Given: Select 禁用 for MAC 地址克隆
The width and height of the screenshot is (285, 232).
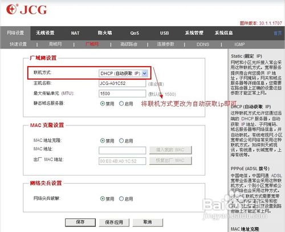Looking at the screenshot, I should click(103, 141).
